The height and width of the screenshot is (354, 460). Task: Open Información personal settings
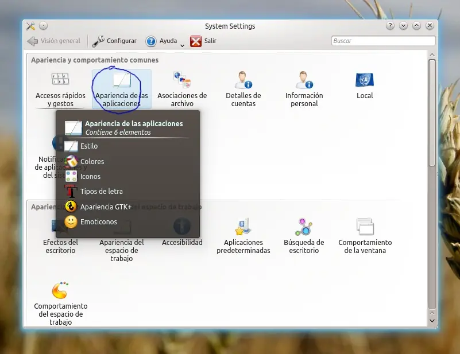tap(304, 80)
